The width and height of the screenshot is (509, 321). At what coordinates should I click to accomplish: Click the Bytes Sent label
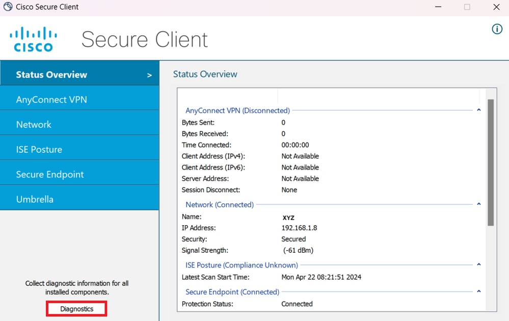click(x=198, y=123)
